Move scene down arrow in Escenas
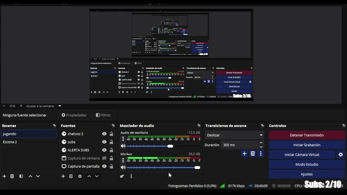Viewport: 347px width, 195px height. tap(38, 176)
